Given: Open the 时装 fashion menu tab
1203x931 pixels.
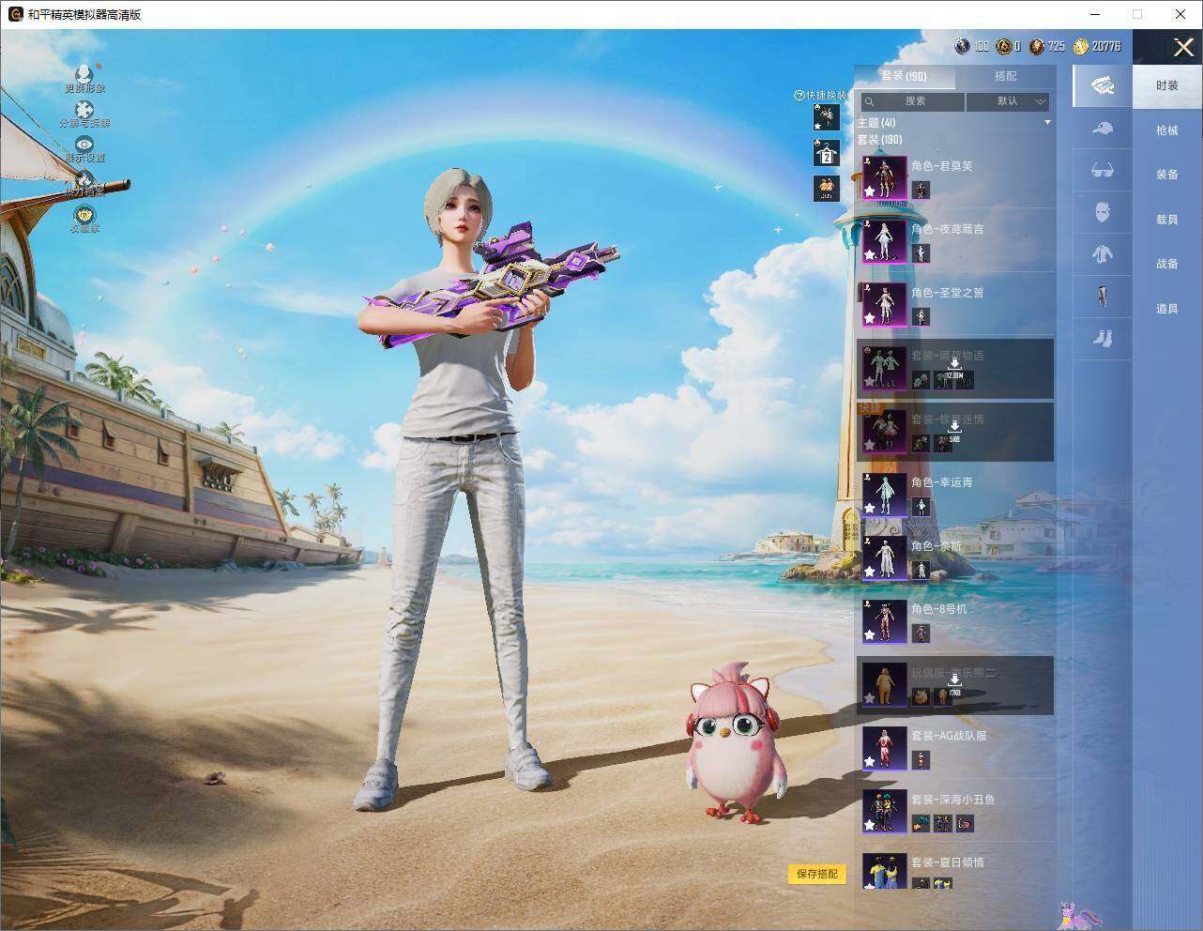Looking at the screenshot, I should 1167,85.
